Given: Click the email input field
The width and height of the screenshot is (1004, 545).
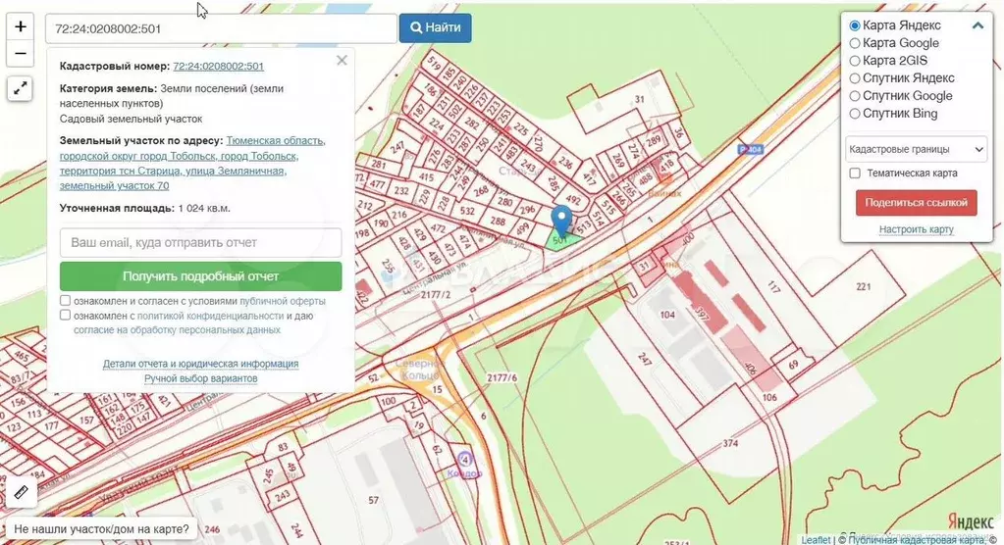Looking at the screenshot, I should click(x=201, y=242).
